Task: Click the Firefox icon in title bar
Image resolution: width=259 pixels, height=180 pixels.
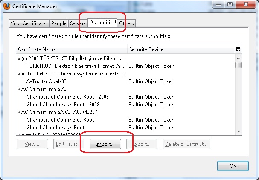Action: click(7, 6)
